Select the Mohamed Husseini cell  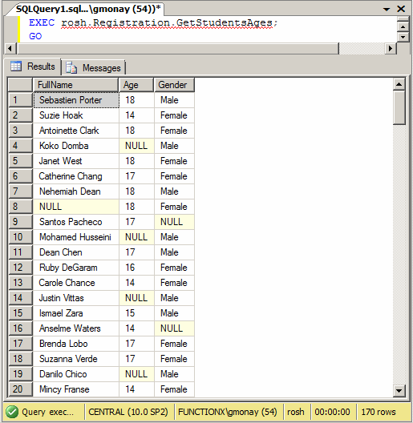tap(76, 237)
